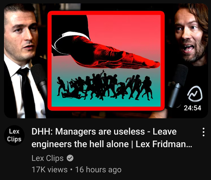The width and height of the screenshot is (211, 180).
Task: Play the video by clicking the red-framed illustration
Action: pyautogui.click(x=106, y=61)
